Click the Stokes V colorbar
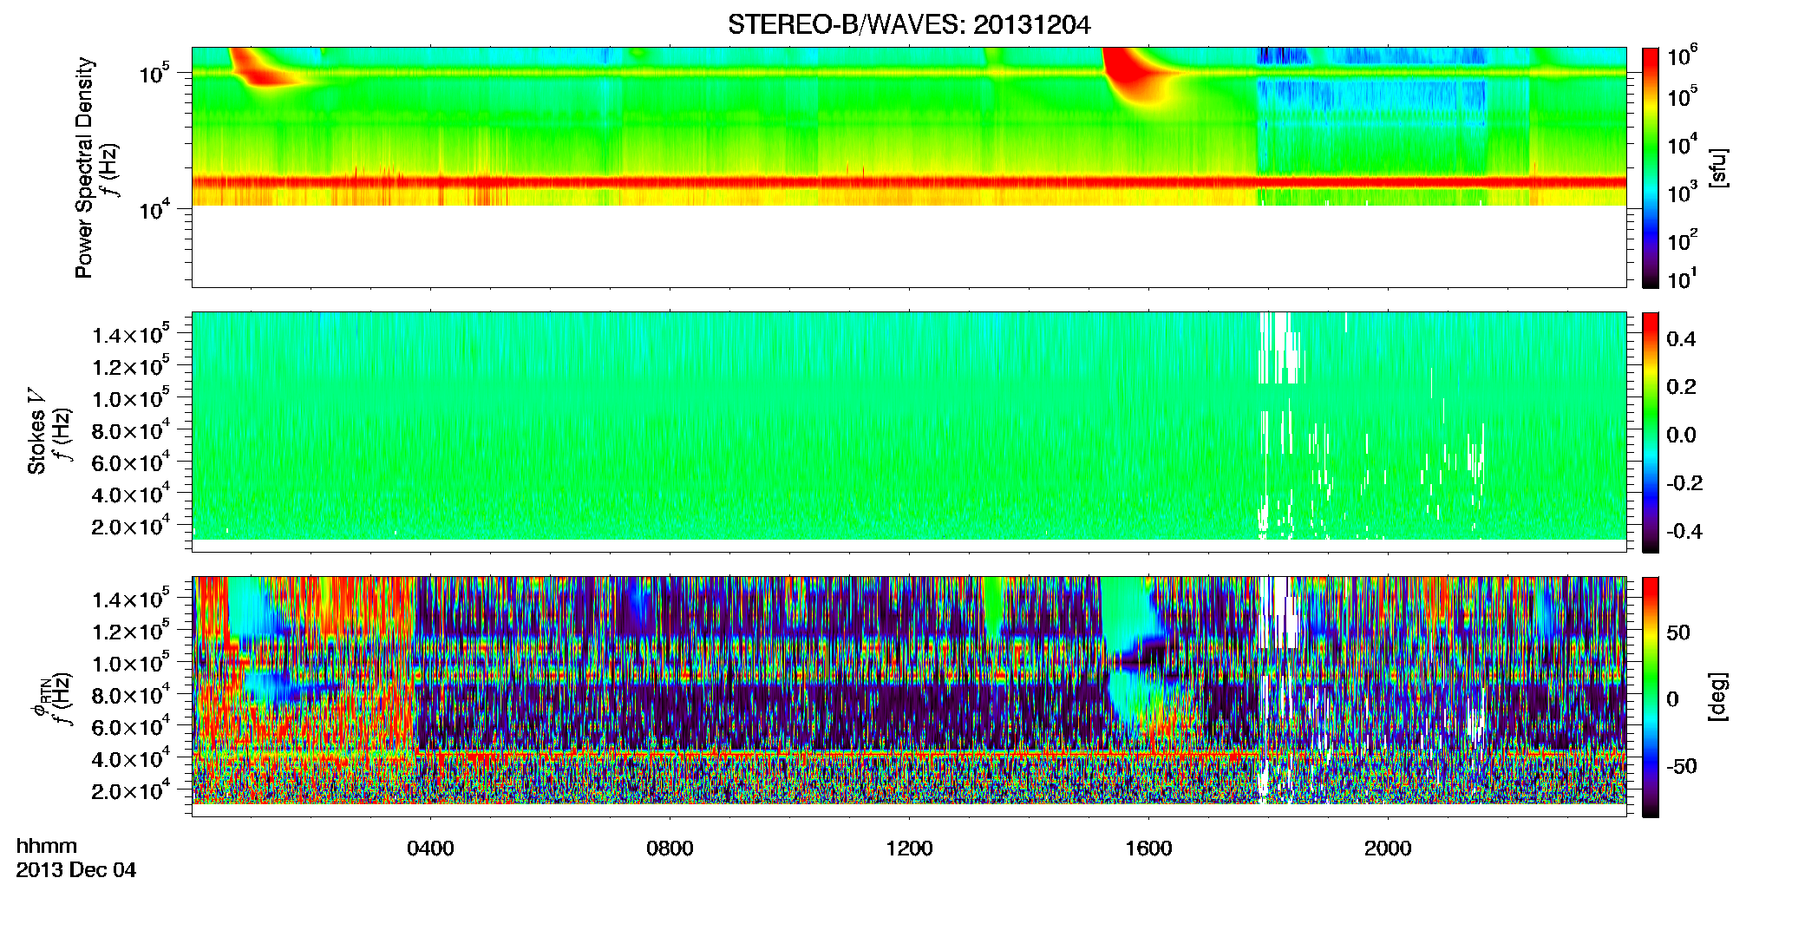 (x=1651, y=432)
